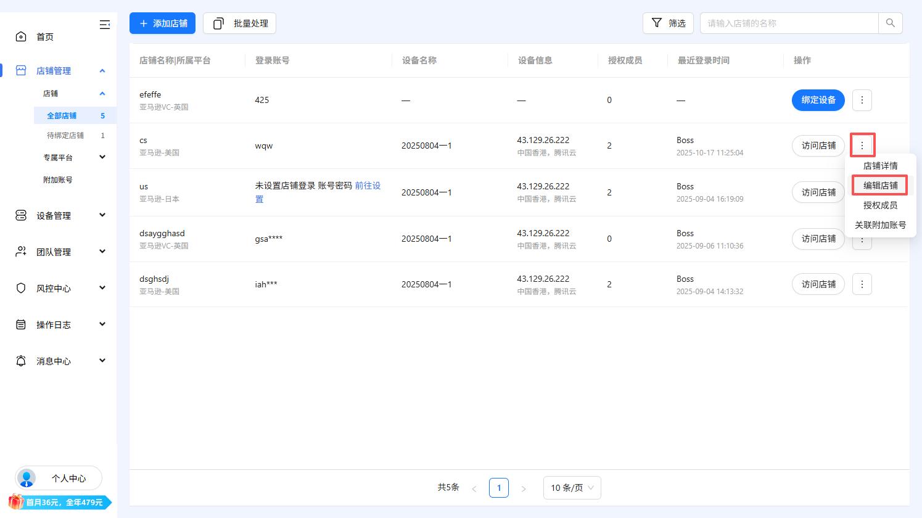Click the 添加店铺 button
The width and height of the screenshot is (922, 518).
coord(163,23)
